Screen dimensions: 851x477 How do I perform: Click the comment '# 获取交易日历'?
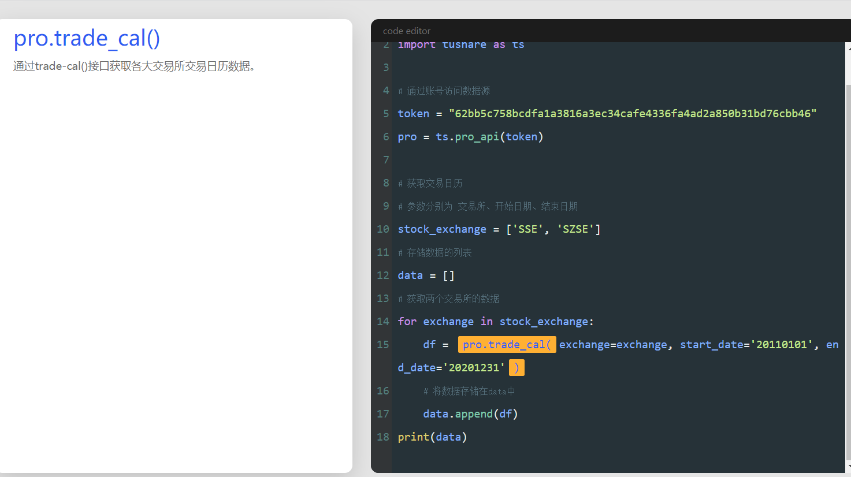click(x=430, y=183)
